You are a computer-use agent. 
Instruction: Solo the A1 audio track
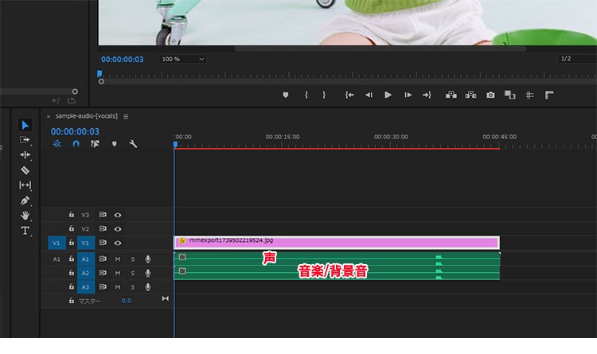pyautogui.click(x=133, y=259)
